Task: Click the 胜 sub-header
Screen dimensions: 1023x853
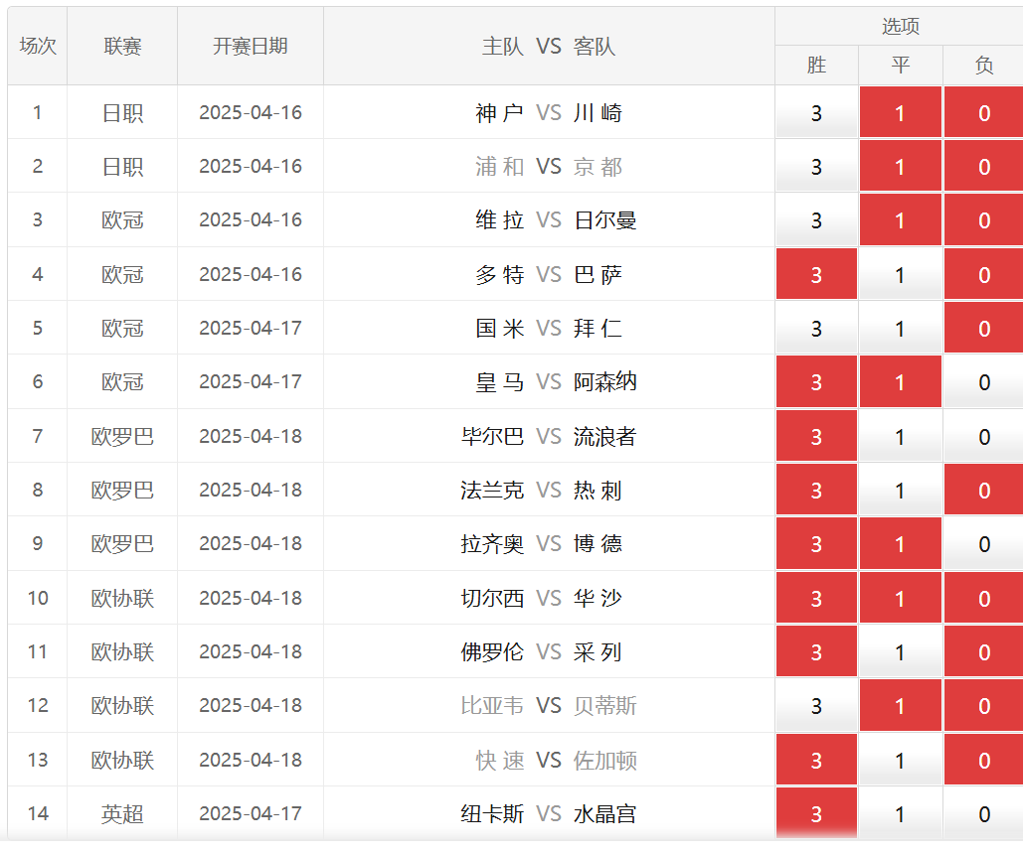Action: [x=816, y=66]
